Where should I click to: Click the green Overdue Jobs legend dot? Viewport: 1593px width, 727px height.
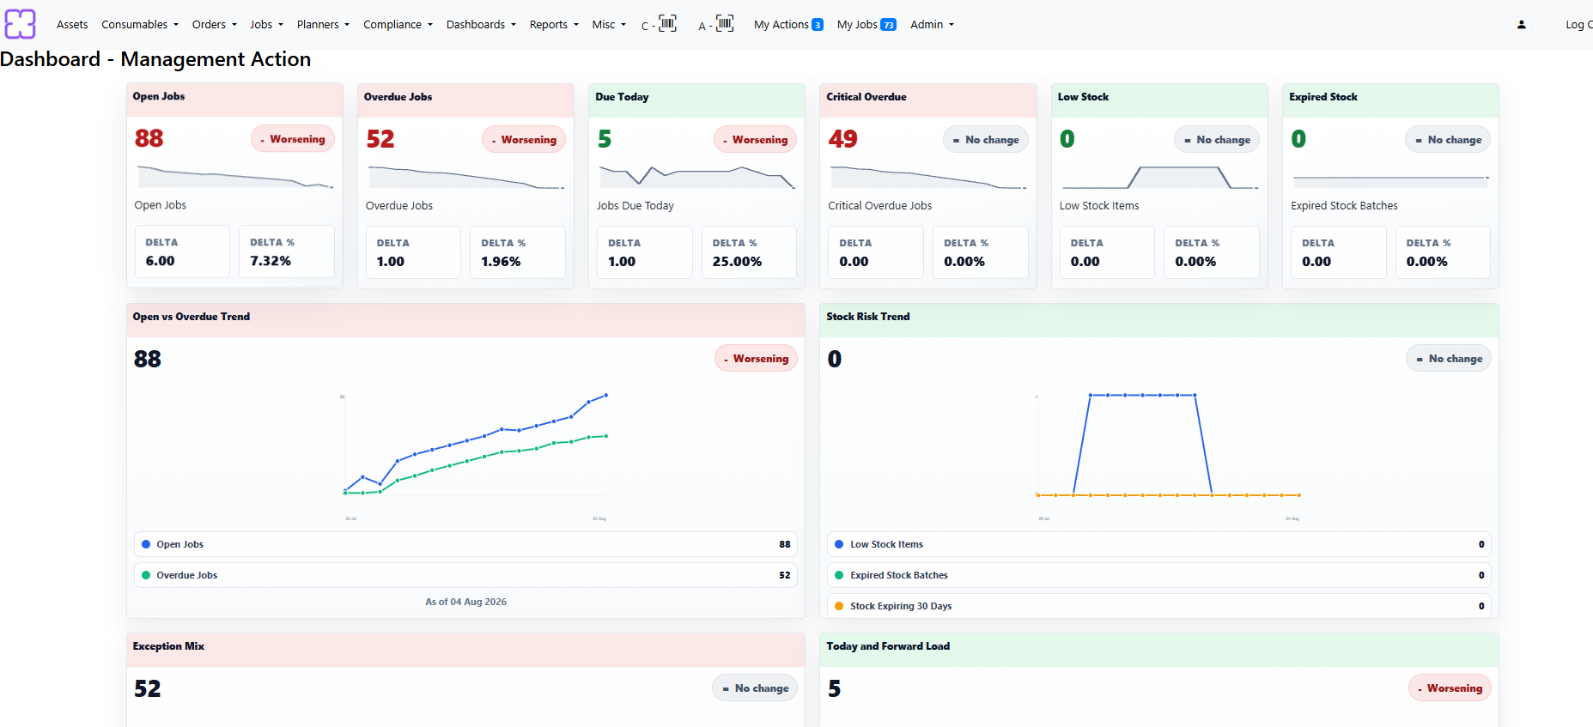[146, 575]
